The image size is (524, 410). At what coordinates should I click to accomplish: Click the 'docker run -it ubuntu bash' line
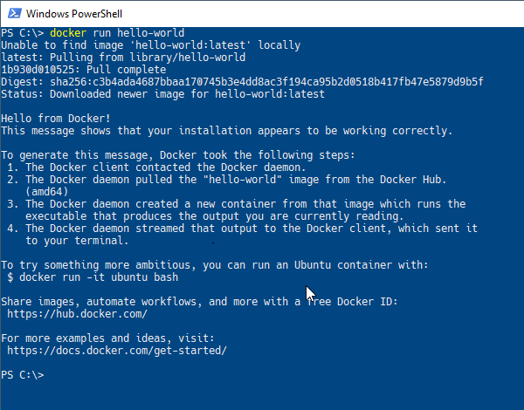point(93,277)
